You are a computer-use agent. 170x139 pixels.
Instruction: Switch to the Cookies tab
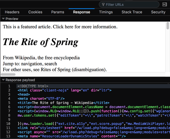35,12
